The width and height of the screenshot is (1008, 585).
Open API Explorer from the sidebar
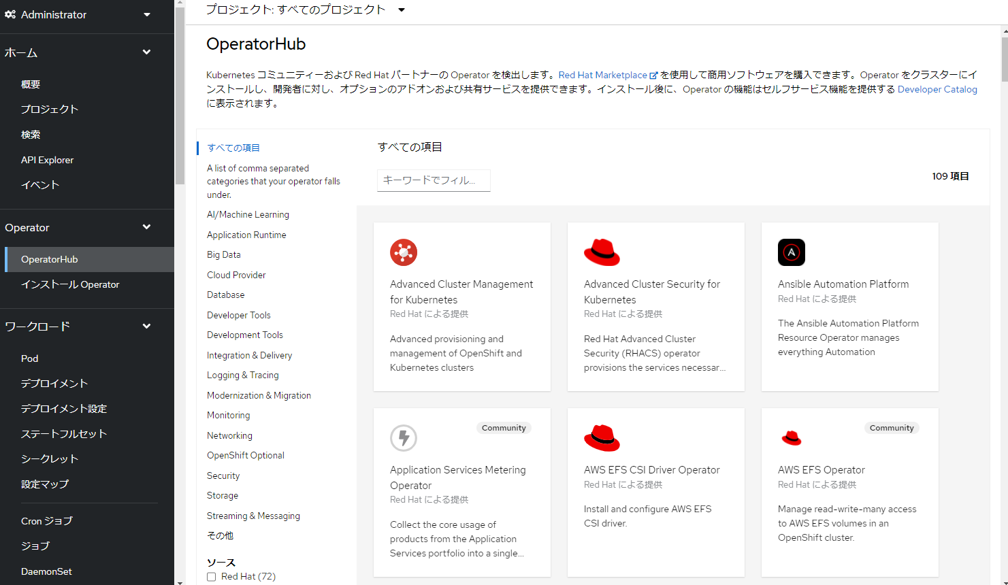click(x=47, y=159)
